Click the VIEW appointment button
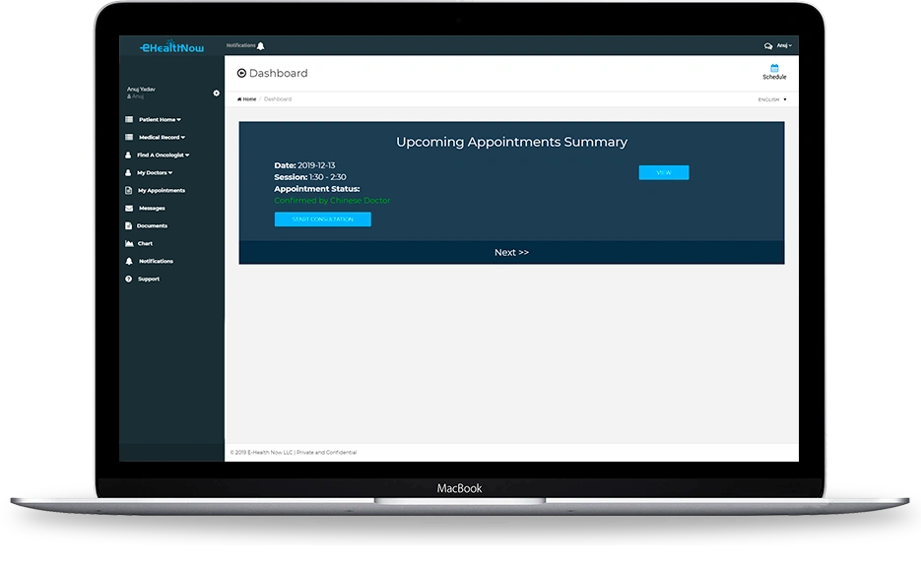Viewport: 921px width, 565px height. (664, 172)
